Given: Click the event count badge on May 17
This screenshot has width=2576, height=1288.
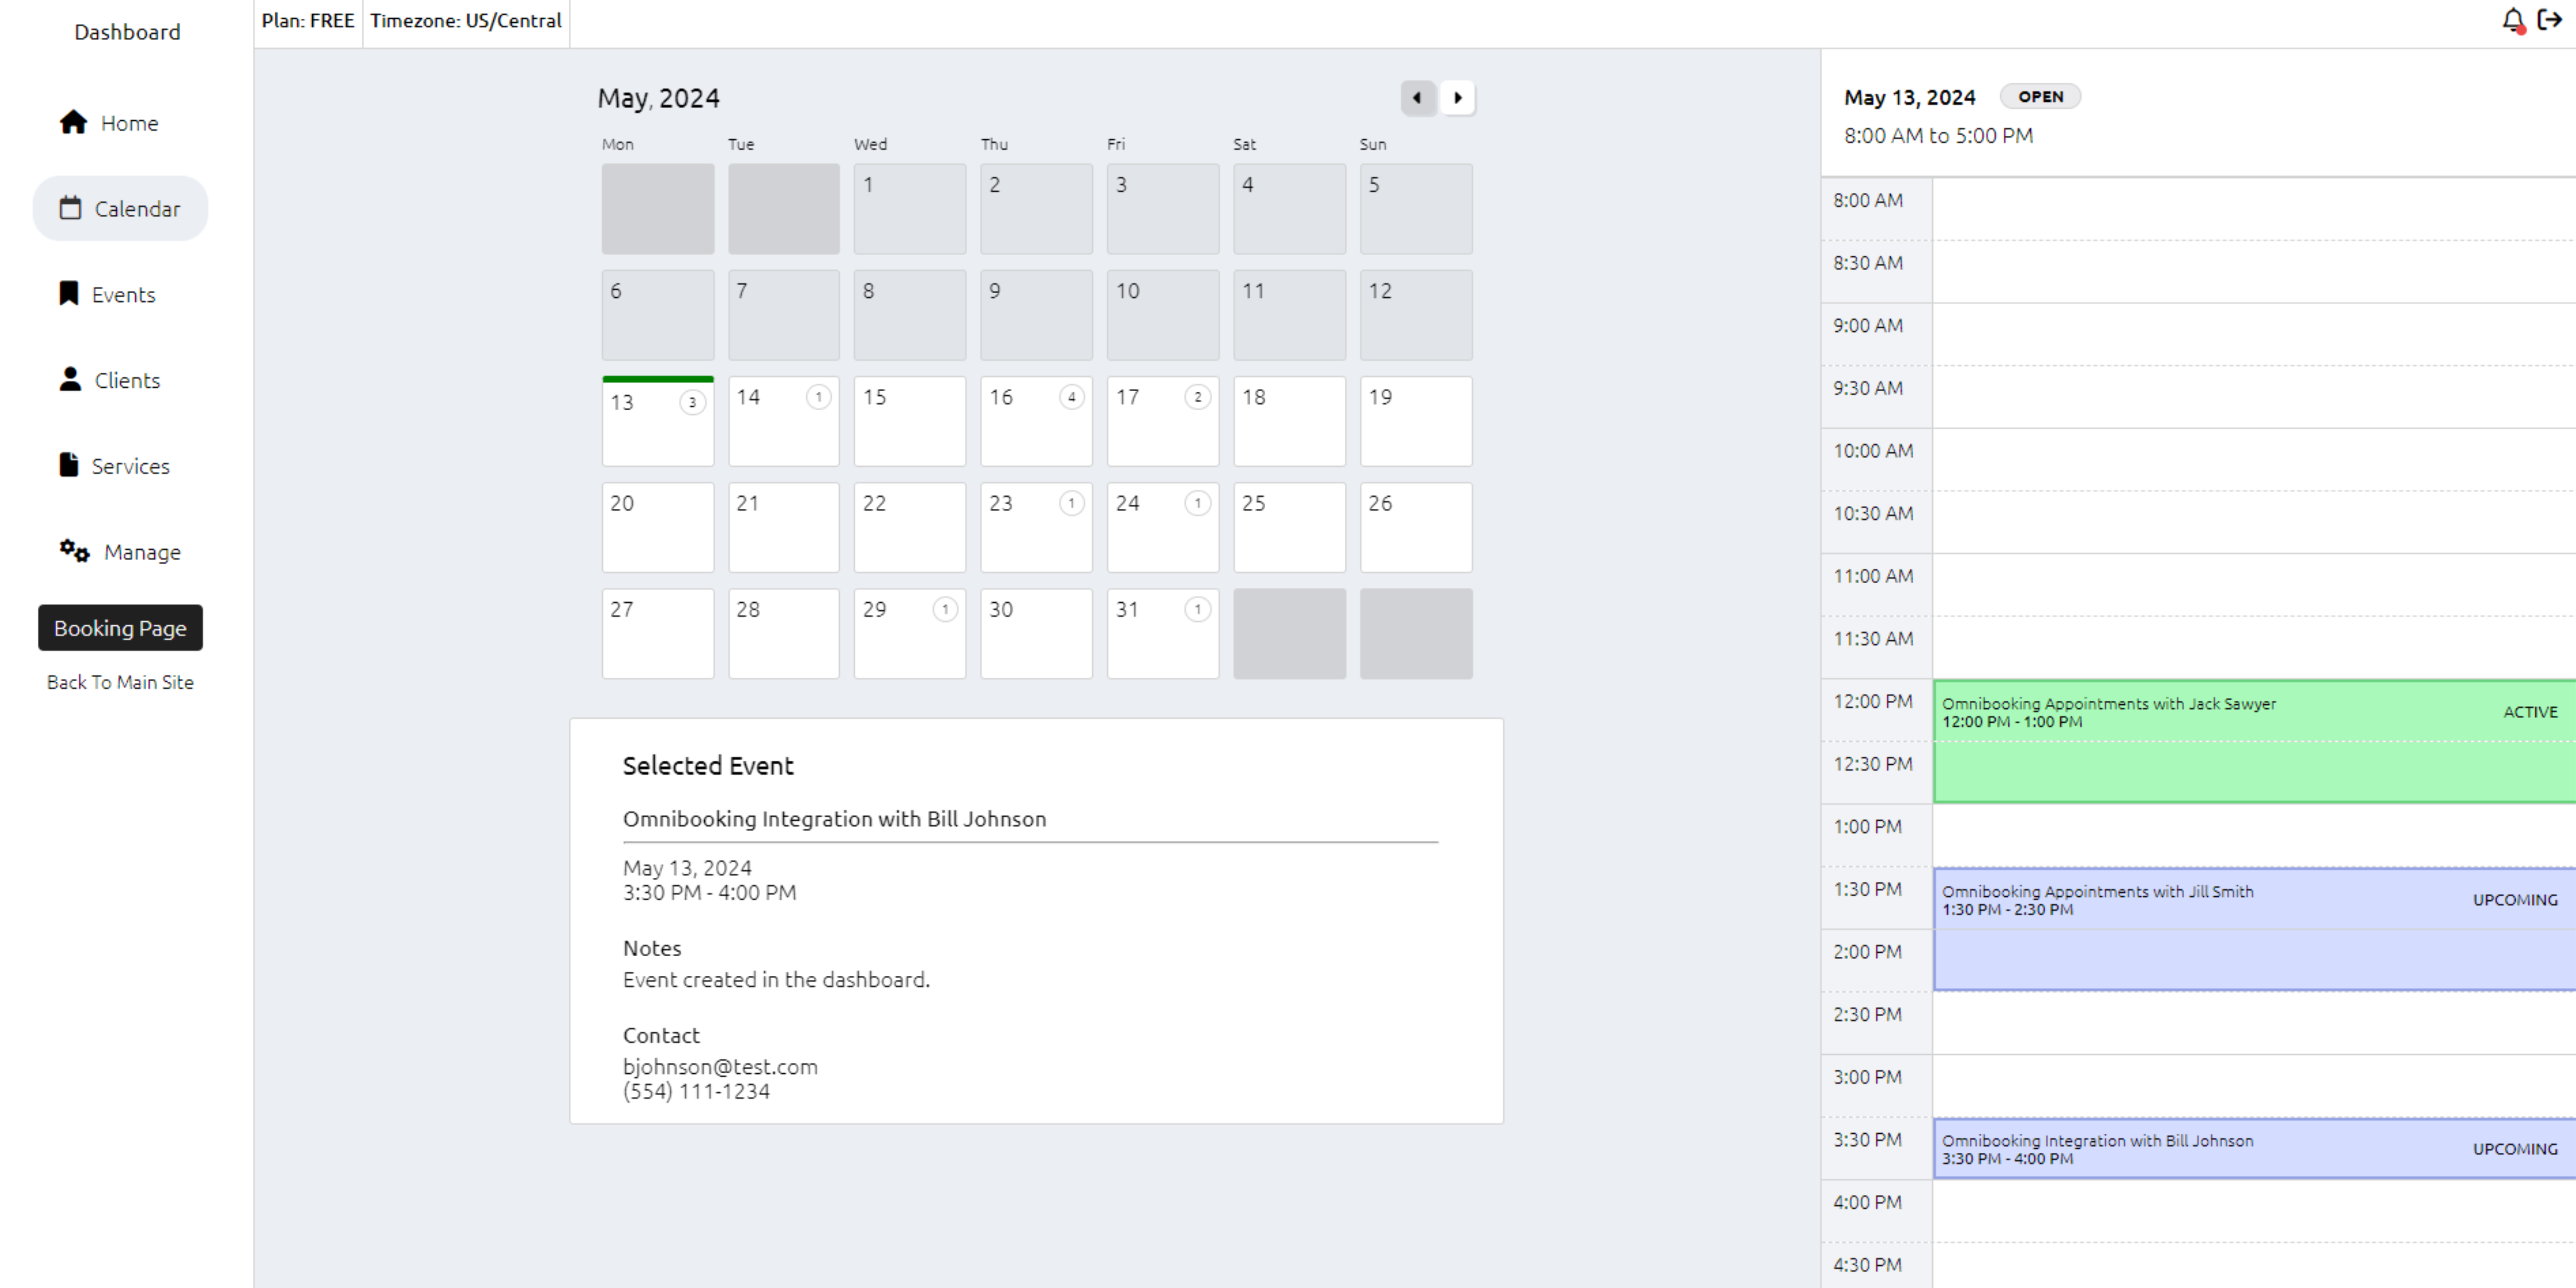Looking at the screenshot, I should [x=1197, y=397].
